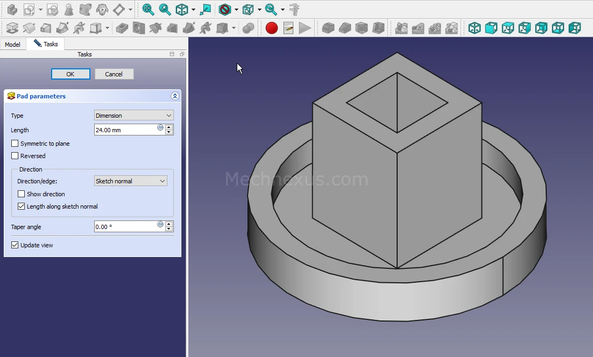
Task: Uncheck Length along sketch normal
Action: tap(22, 206)
